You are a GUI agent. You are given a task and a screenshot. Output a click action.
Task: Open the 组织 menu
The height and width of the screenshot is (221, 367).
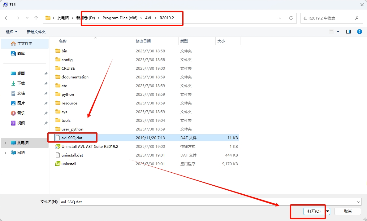(12, 32)
